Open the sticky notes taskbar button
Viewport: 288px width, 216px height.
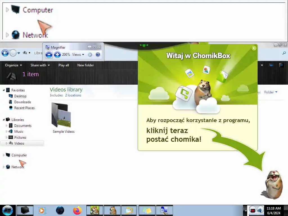147,210
